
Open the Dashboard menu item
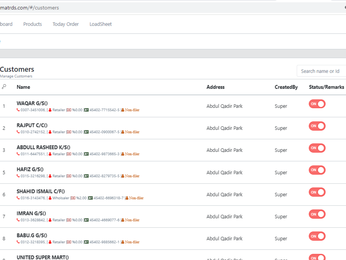point(6,24)
